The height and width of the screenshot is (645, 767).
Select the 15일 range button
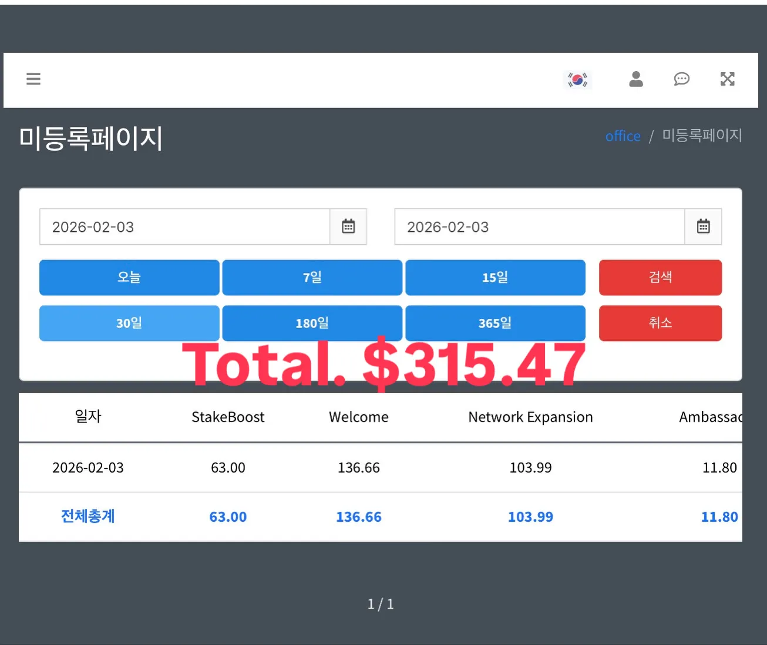click(495, 278)
